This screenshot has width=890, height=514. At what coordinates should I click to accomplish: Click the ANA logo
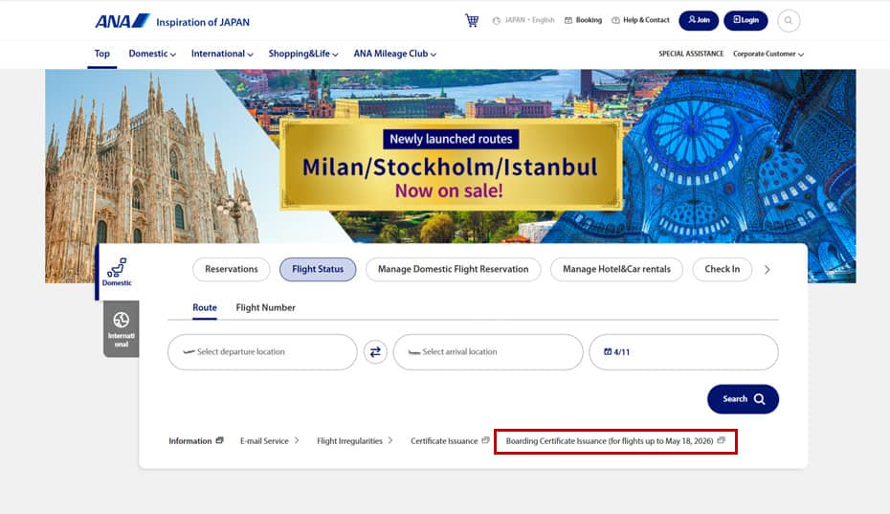point(122,21)
